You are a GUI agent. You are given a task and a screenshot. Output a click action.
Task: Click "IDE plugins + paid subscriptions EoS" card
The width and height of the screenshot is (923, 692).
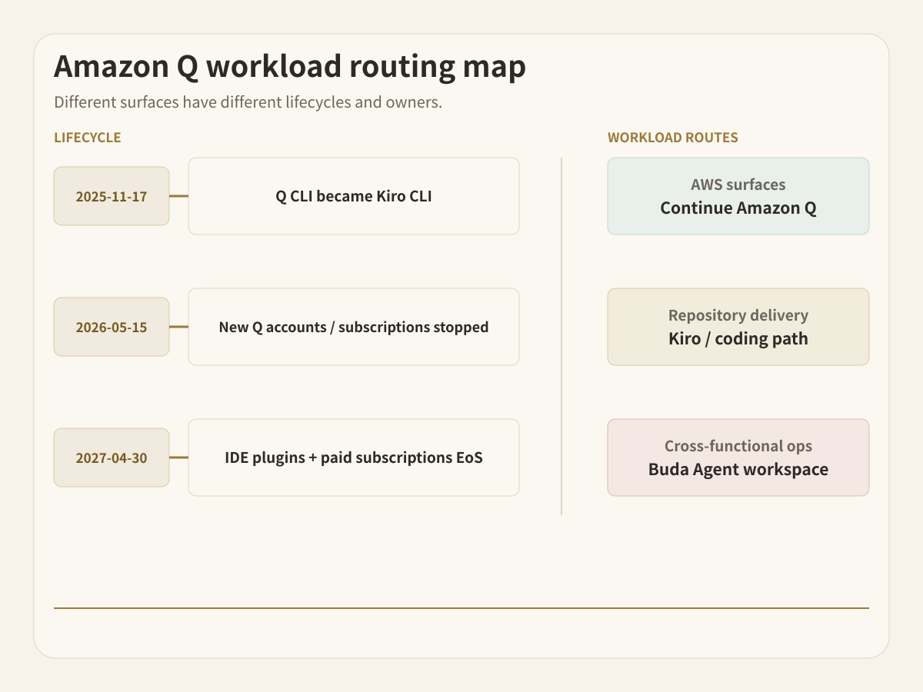pos(354,457)
